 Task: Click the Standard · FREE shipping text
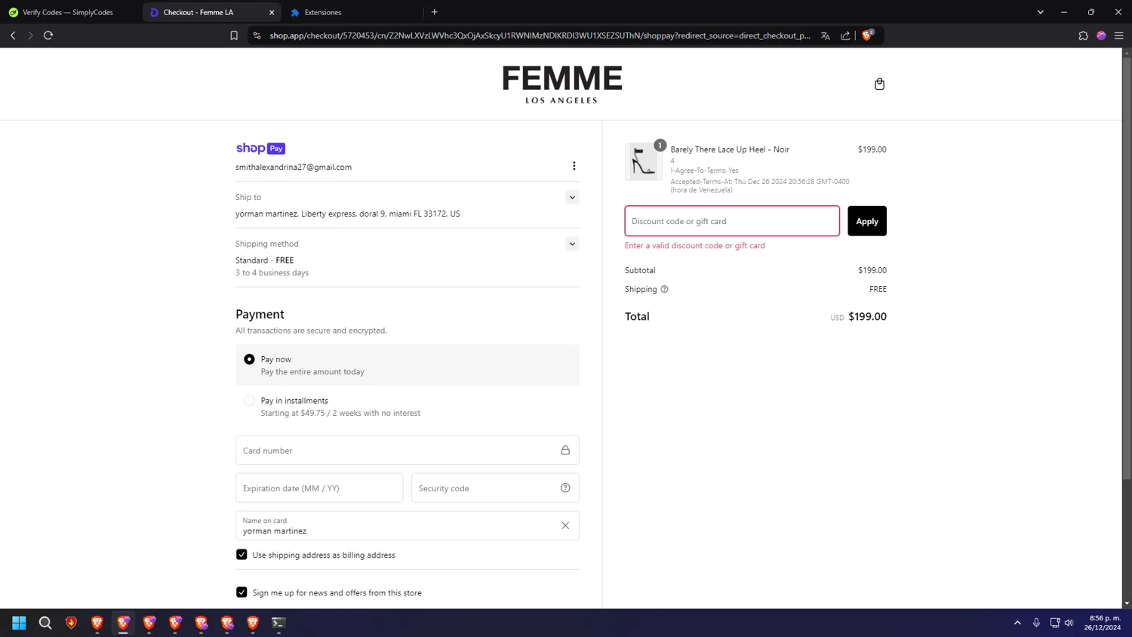[x=264, y=260]
